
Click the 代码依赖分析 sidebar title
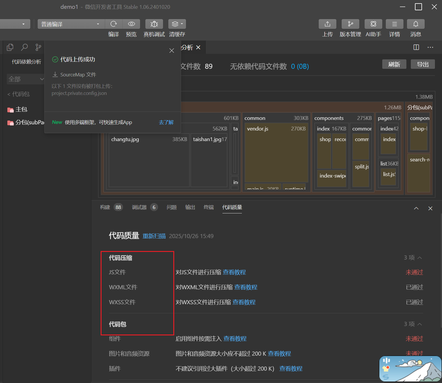(26, 62)
